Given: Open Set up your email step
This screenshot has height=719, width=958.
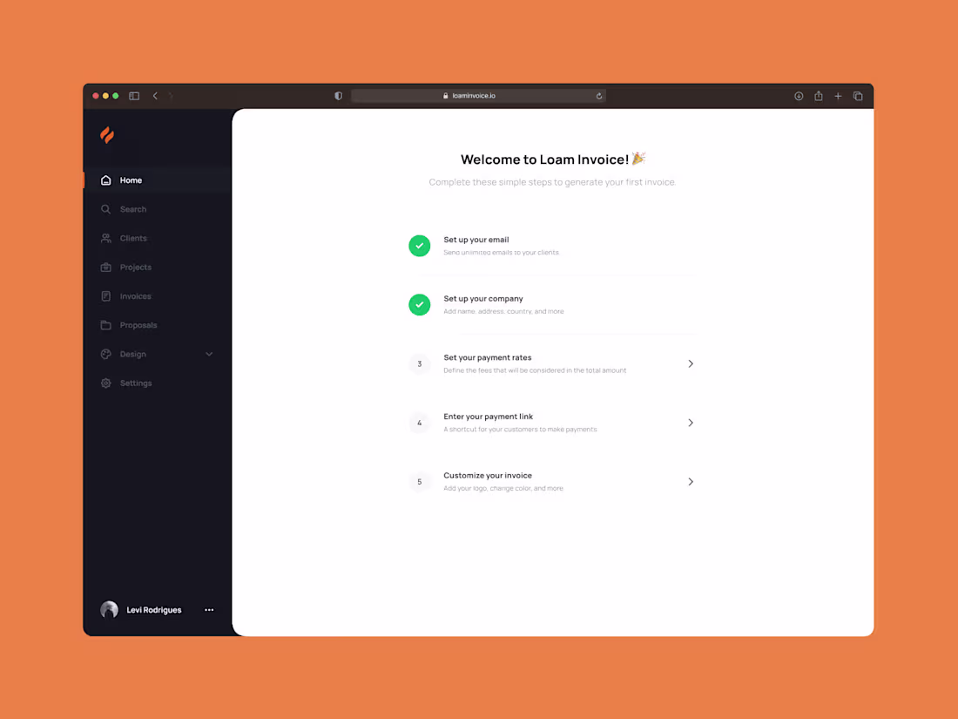Looking at the screenshot, I should 551,246.
